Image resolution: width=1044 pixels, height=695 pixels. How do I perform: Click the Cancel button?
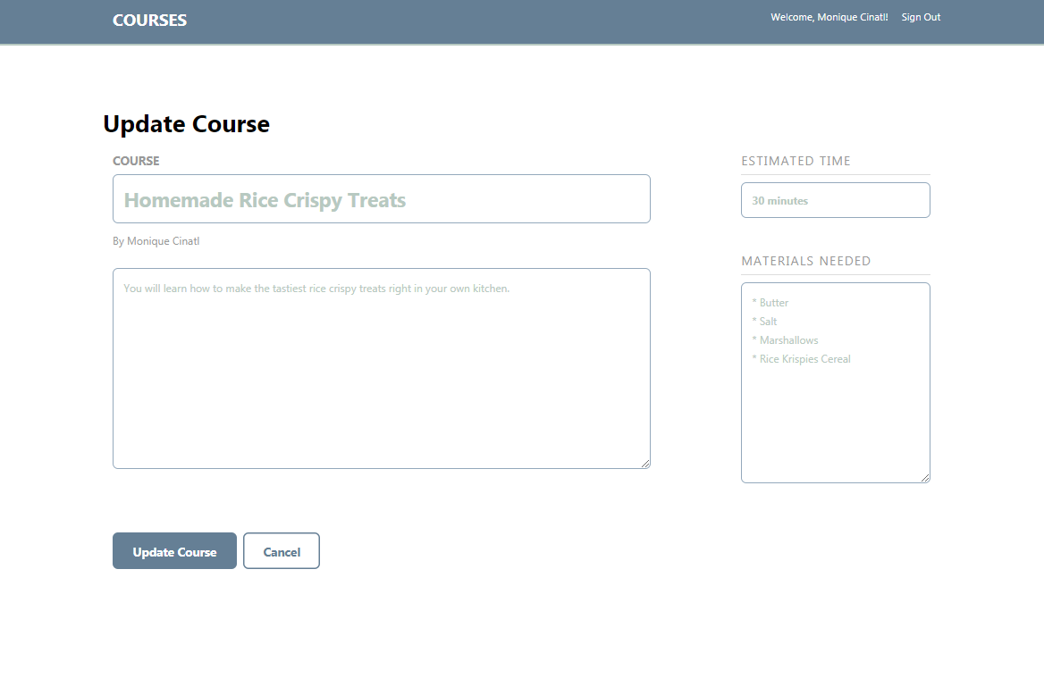click(282, 550)
